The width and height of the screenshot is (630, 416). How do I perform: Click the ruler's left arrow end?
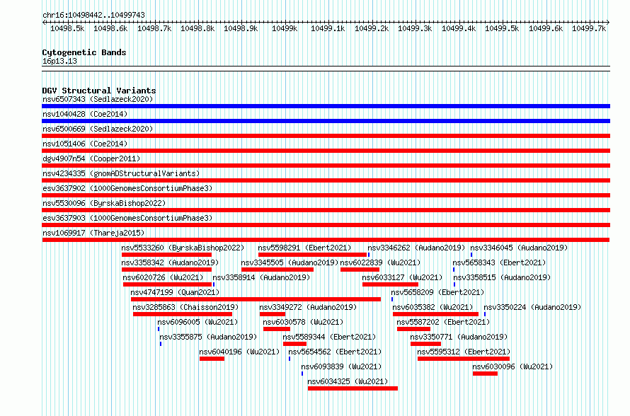[x=44, y=22]
